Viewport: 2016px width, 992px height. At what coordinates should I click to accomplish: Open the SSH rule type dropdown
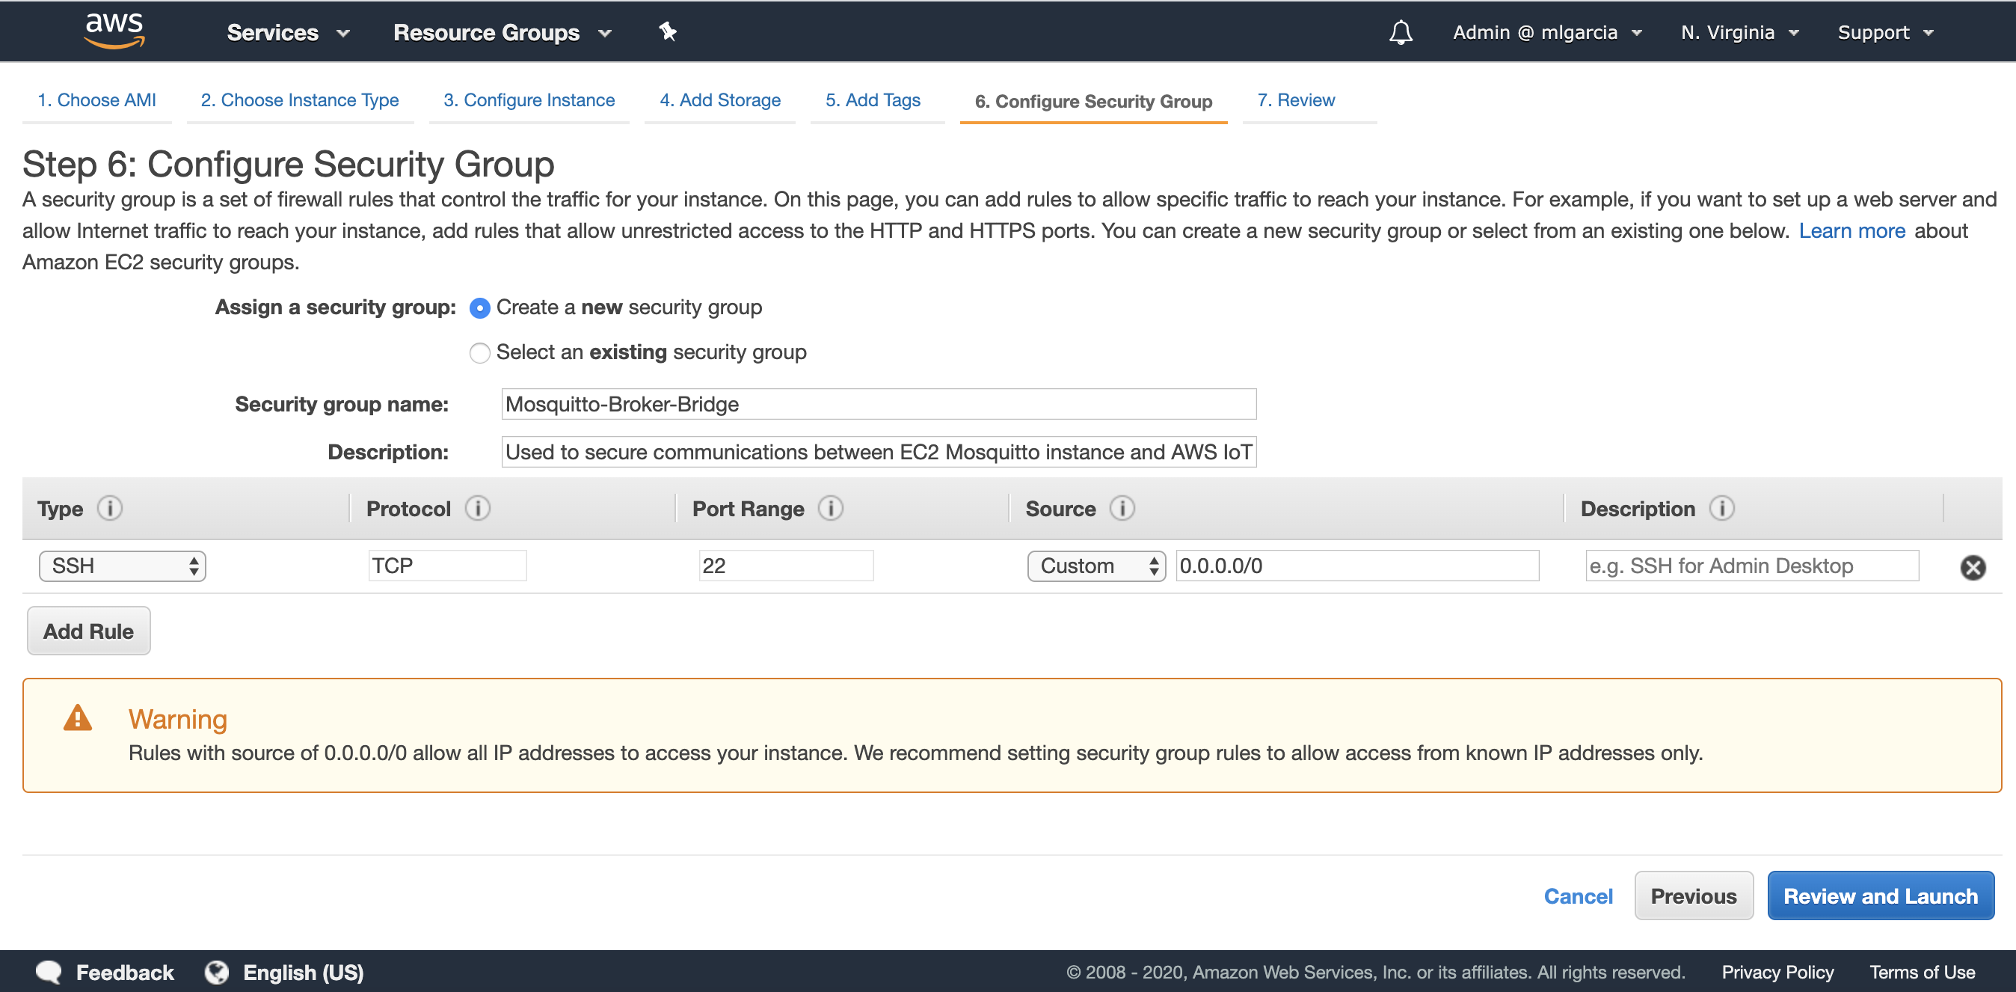122,566
